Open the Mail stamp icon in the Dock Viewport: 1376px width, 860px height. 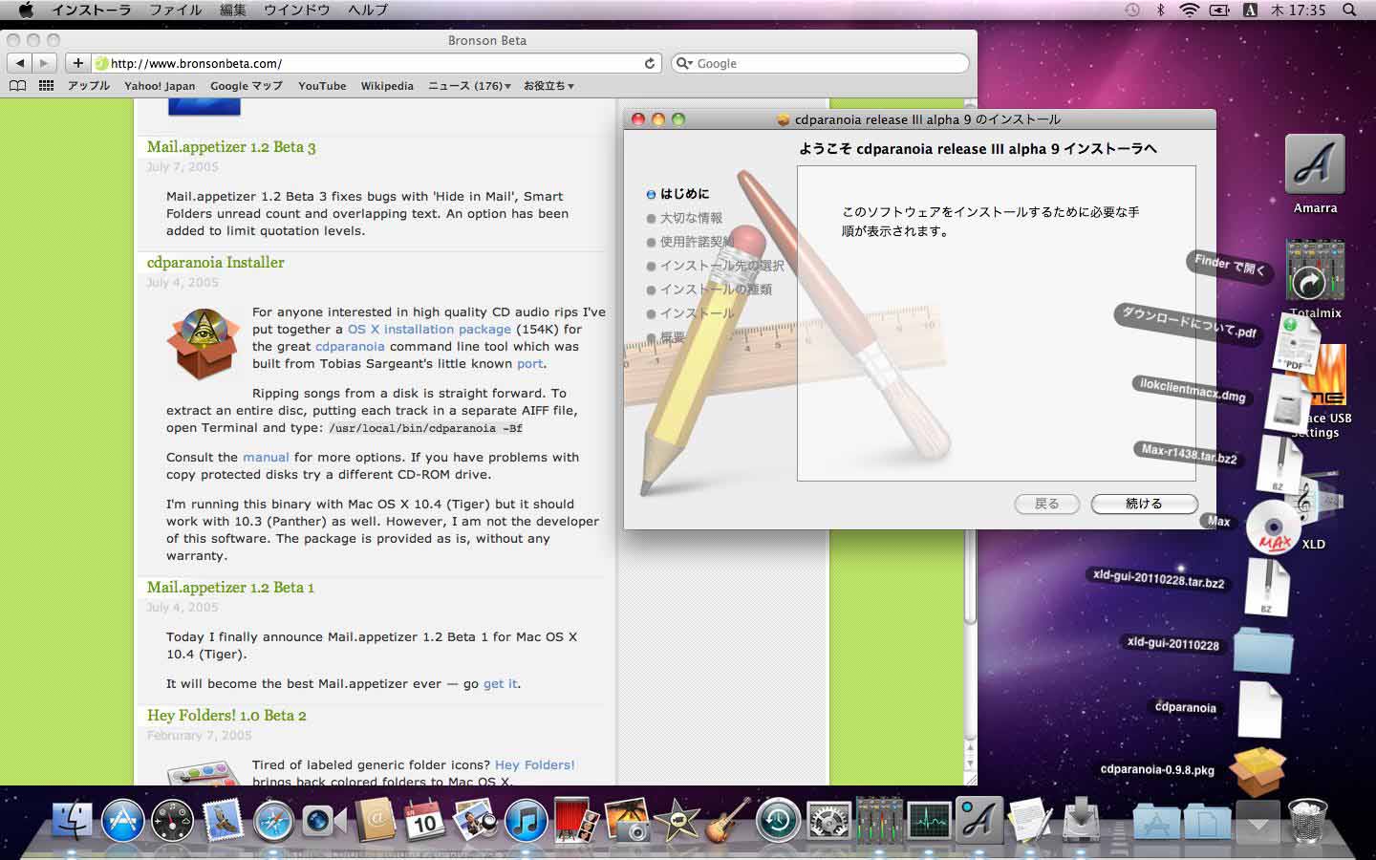[223, 820]
